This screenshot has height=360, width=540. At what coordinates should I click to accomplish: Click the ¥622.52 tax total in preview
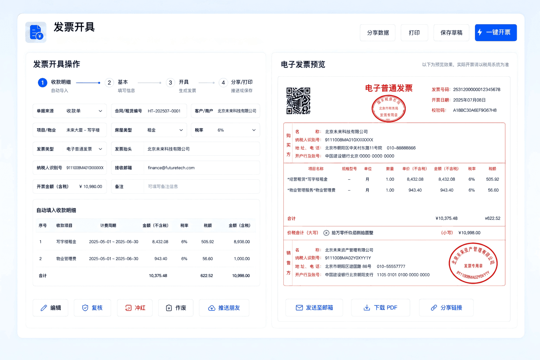click(x=493, y=218)
